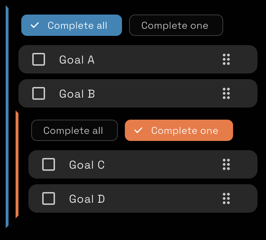Click the checkmark icon in blue Complete all
Screen dimensions: 266x240
tap(35, 25)
